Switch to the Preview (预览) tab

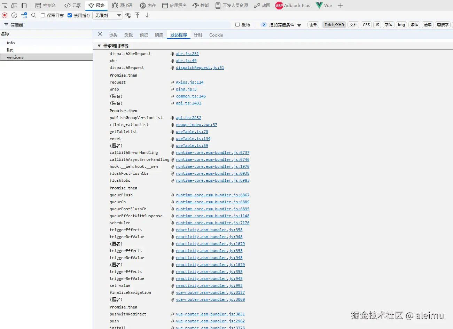click(x=144, y=35)
